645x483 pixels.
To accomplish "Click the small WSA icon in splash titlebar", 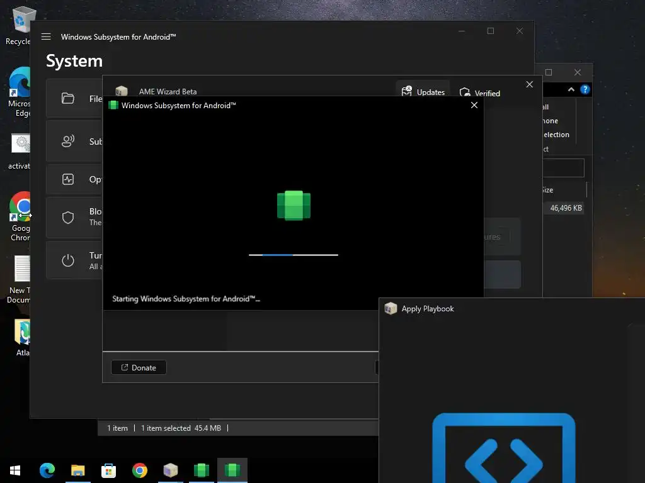I will [x=113, y=105].
